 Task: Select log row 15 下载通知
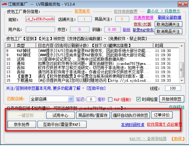(92, 80)
